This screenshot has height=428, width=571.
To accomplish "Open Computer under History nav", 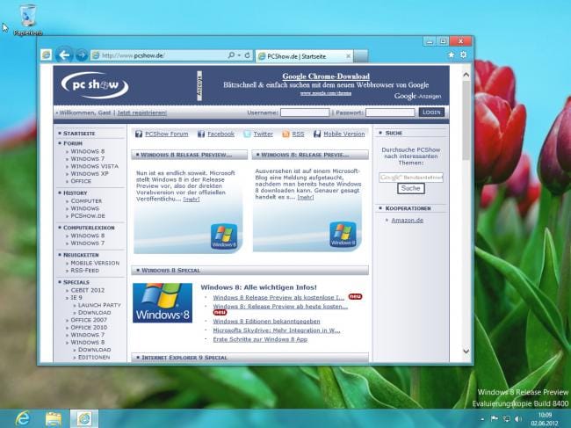I will (86, 201).
